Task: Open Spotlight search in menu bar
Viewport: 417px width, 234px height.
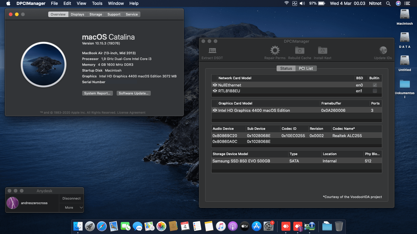Action: 388,3
